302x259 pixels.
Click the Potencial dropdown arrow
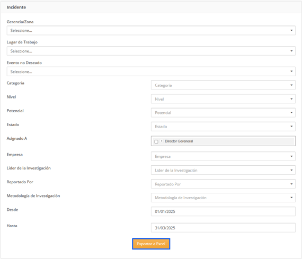coord(291,113)
